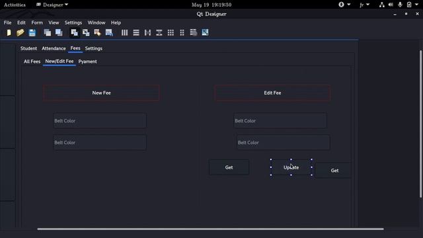Open the Designer application menu dropdown
Image resolution: width=423 pixels, height=238 pixels.
pos(52,5)
